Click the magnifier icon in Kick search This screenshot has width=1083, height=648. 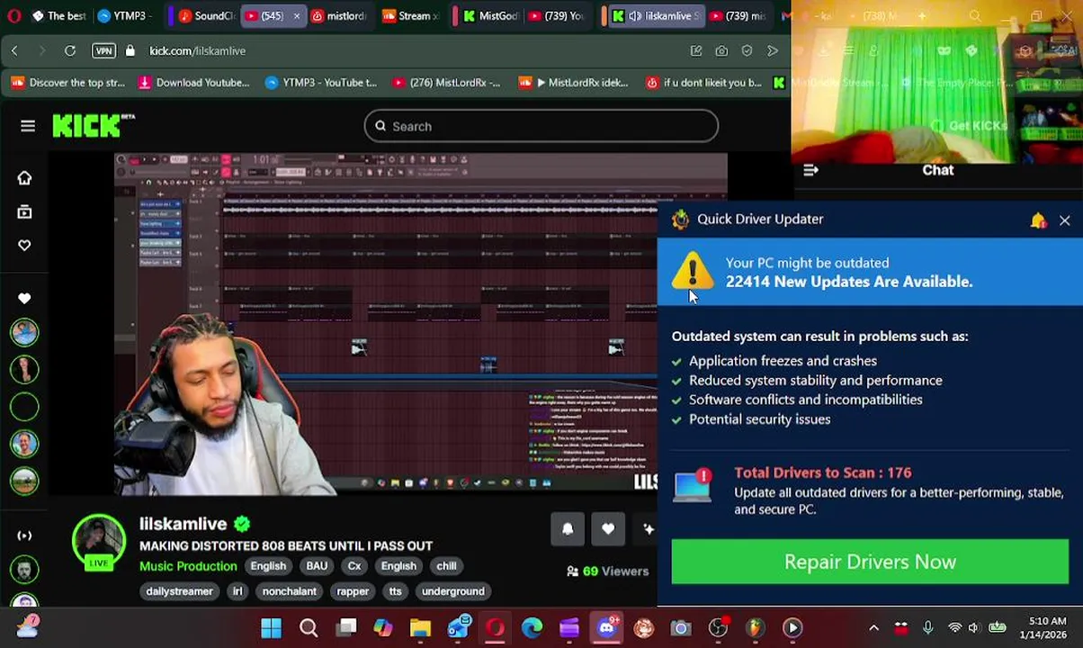tap(380, 126)
